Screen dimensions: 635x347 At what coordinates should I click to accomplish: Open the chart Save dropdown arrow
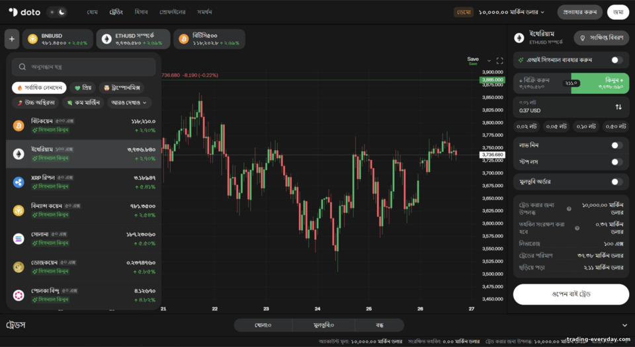(489, 61)
